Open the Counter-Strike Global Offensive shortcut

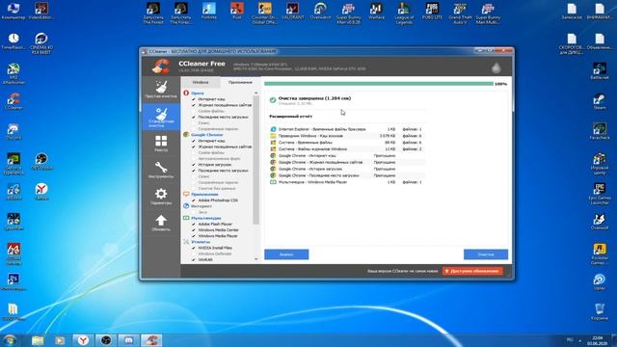click(x=265, y=13)
